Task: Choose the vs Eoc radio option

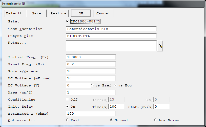Action: 115,85
